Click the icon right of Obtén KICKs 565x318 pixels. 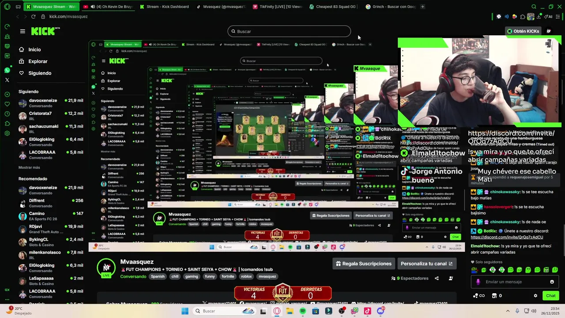pos(549,31)
